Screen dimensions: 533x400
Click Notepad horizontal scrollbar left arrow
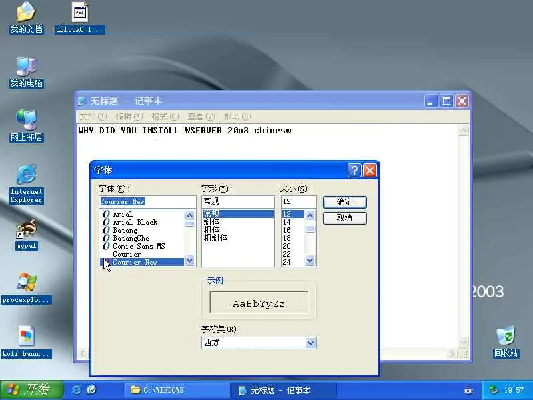(x=82, y=354)
